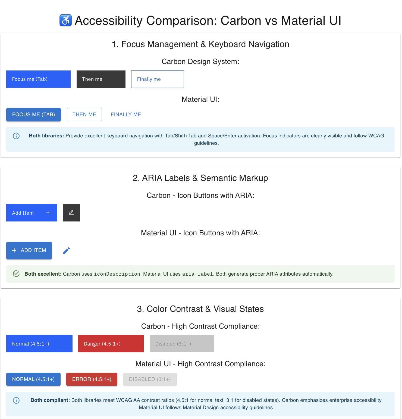Click the dark 'Then me' Carbon button
Image resolution: width=402 pixels, height=419 pixels.
tap(101, 79)
